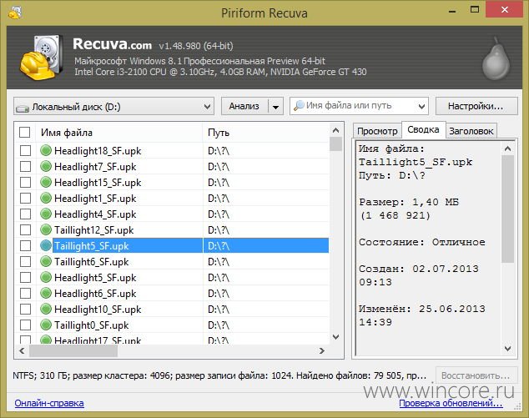Select the Headlight15_SF.upk file row
529x418 pixels.
(x=172, y=182)
